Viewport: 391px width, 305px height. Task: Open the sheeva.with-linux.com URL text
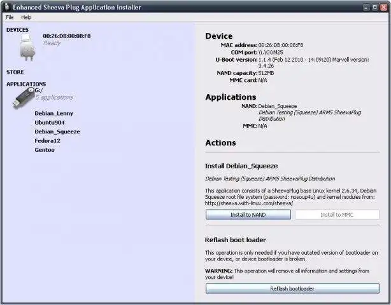249,203
